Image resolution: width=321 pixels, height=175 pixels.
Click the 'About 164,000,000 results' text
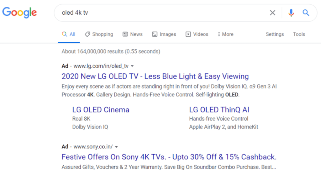[x=111, y=51]
